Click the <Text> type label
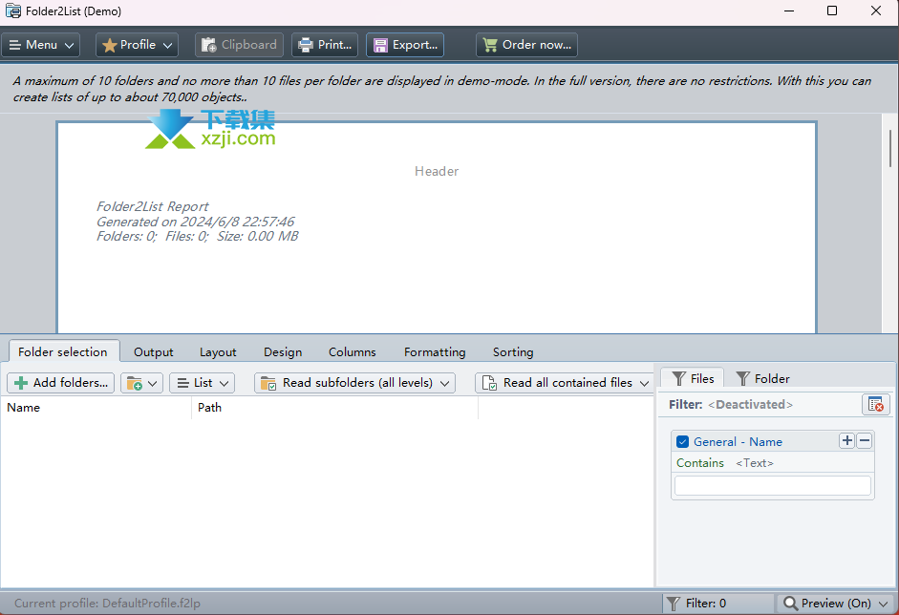Viewport: 899px width, 615px height. click(x=755, y=463)
